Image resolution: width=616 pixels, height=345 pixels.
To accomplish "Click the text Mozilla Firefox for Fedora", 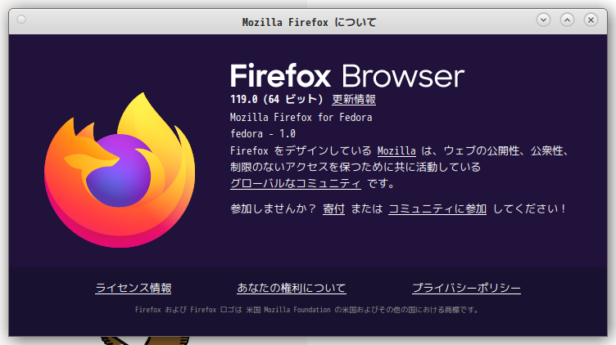I will point(301,117).
